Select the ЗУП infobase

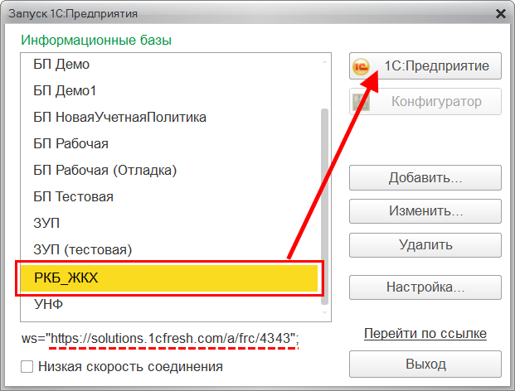pyautogui.click(x=171, y=224)
